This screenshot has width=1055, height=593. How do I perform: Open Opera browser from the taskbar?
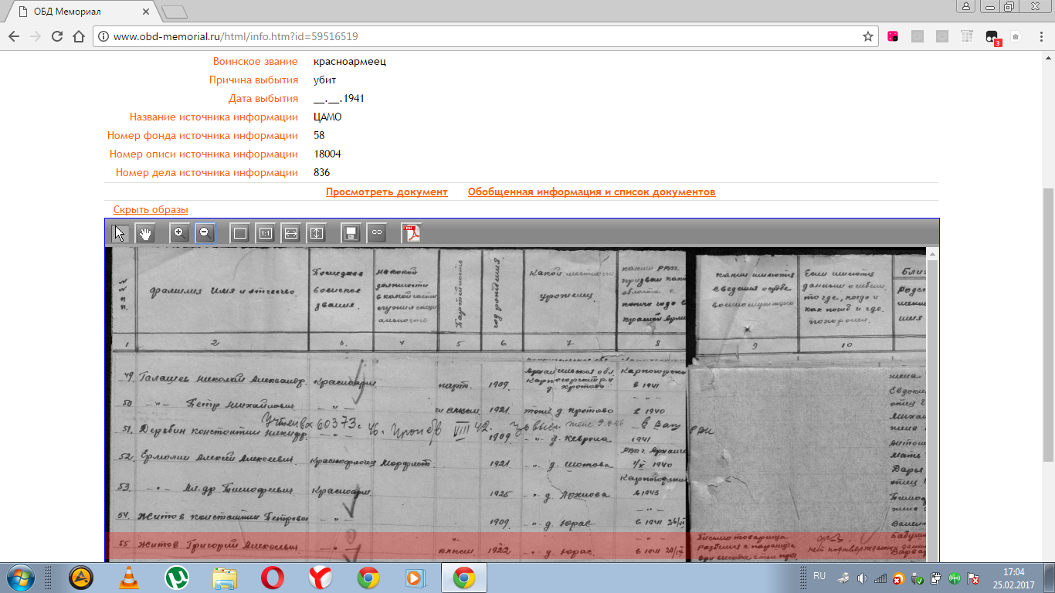[273, 578]
